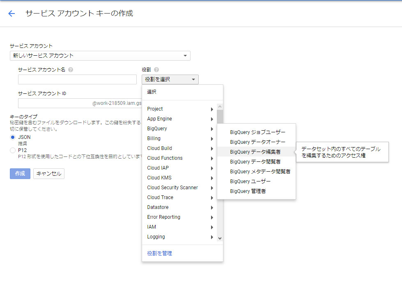Open the 役割を管理 link
This screenshot has height=297, width=402.
[x=159, y=254]
